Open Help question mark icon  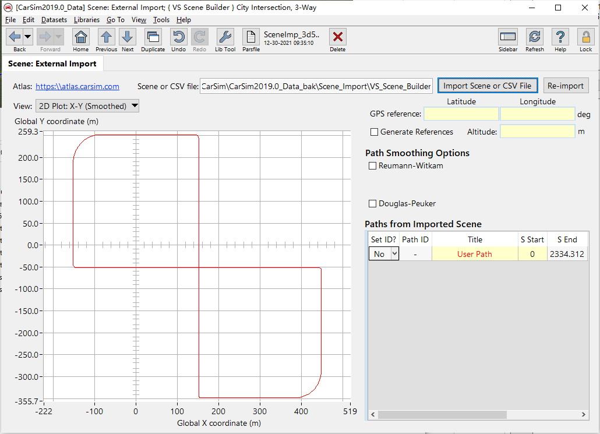560,37
